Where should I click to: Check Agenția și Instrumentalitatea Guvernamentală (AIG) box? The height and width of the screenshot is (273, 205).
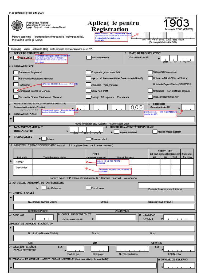click(x=88, y=78)
